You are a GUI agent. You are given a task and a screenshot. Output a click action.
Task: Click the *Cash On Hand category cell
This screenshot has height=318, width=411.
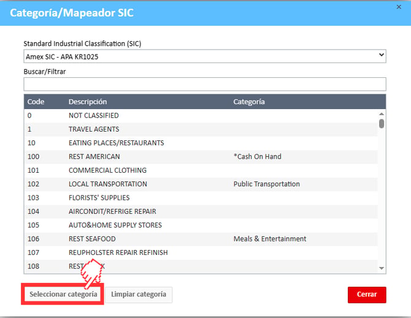coord(258,156)
